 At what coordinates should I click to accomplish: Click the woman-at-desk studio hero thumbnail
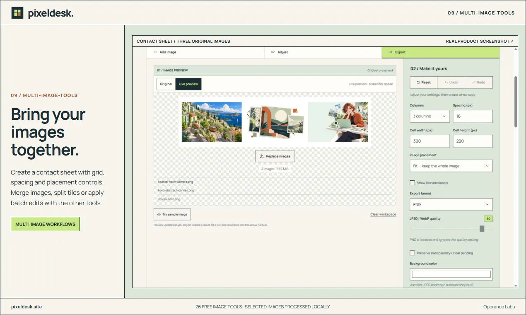click(338, 122)
